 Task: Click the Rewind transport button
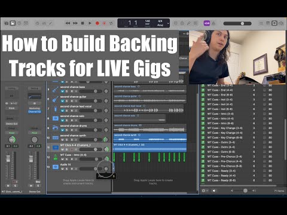tap(68, 23)
